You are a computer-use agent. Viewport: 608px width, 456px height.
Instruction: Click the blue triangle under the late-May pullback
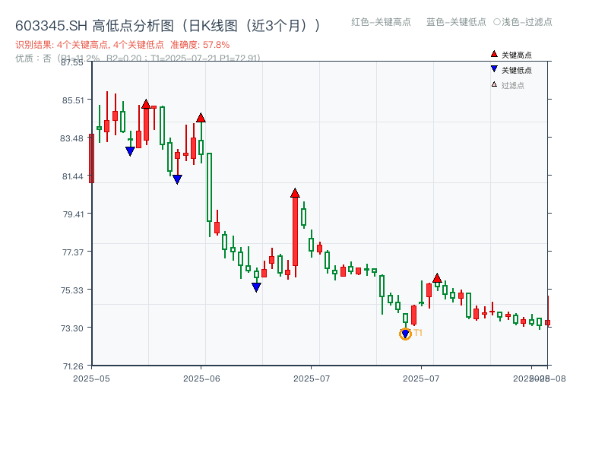coord(176,178)
